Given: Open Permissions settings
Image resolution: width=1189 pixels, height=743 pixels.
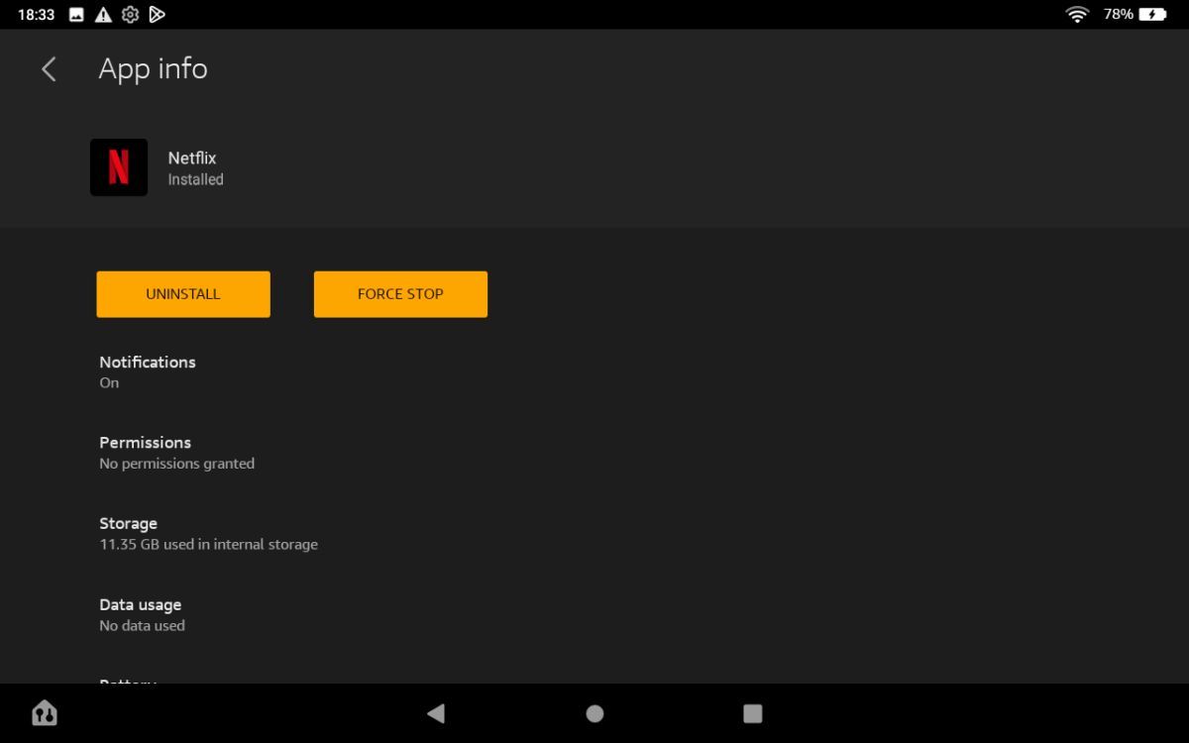Looking at the screenshot, I should (x=594, y=453).
